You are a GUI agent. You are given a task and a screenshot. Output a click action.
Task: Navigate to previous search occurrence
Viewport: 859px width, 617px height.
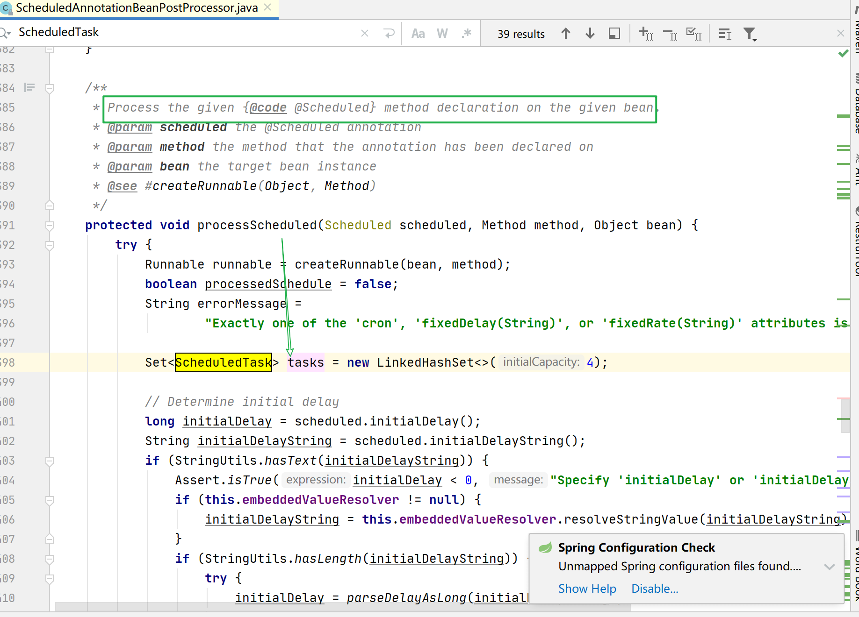[566, 33]
